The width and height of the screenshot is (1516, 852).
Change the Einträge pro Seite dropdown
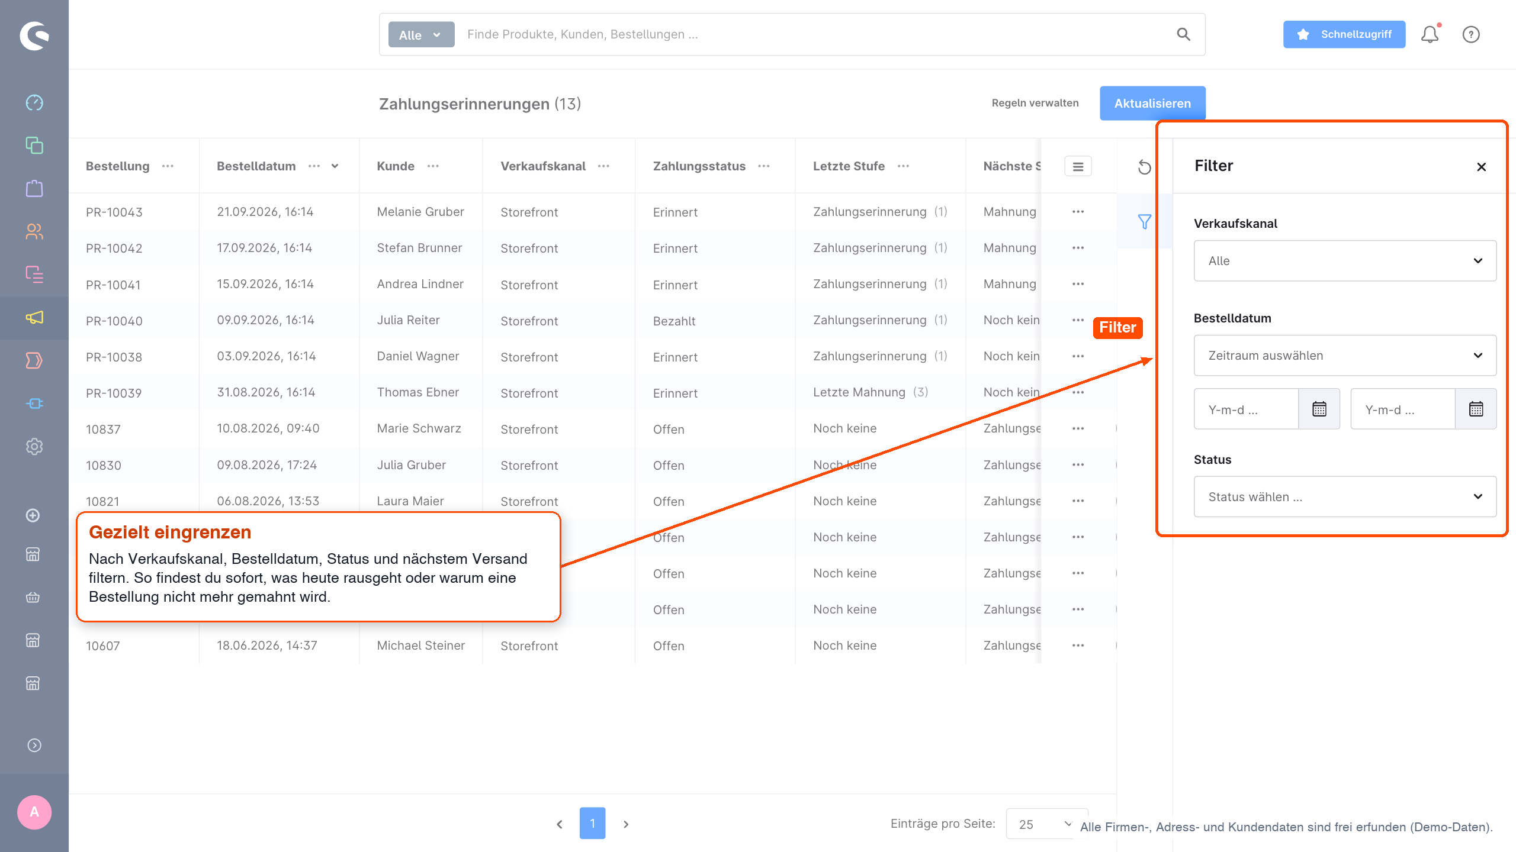tap(1046, 824)
